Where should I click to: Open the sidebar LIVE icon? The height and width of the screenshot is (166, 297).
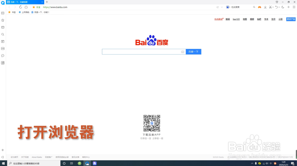tap(3, 49)
